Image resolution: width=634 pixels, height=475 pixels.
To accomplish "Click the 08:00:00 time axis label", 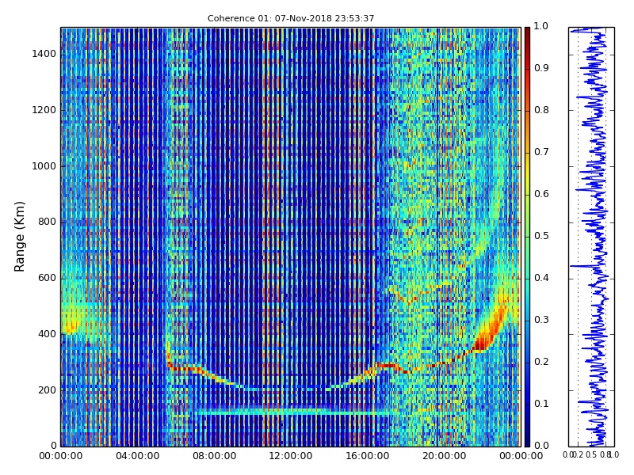I will point(214,456).
